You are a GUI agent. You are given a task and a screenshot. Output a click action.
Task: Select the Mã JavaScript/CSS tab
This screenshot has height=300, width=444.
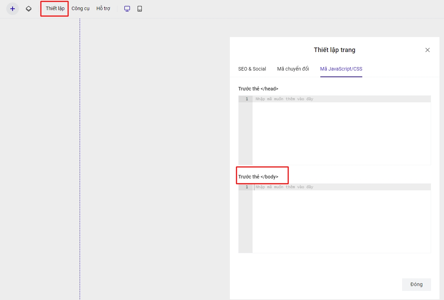341,69
